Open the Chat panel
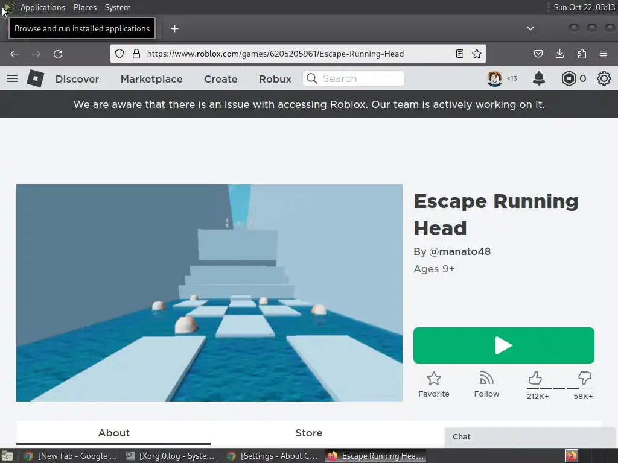The width and height of the screenshot is (618, 463). click(529, 436)
